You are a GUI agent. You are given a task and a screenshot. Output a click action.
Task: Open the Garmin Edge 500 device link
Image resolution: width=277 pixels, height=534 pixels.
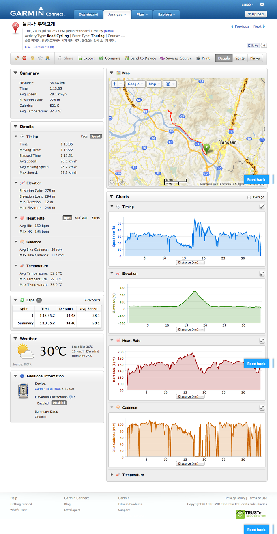(x=47, y=388)
